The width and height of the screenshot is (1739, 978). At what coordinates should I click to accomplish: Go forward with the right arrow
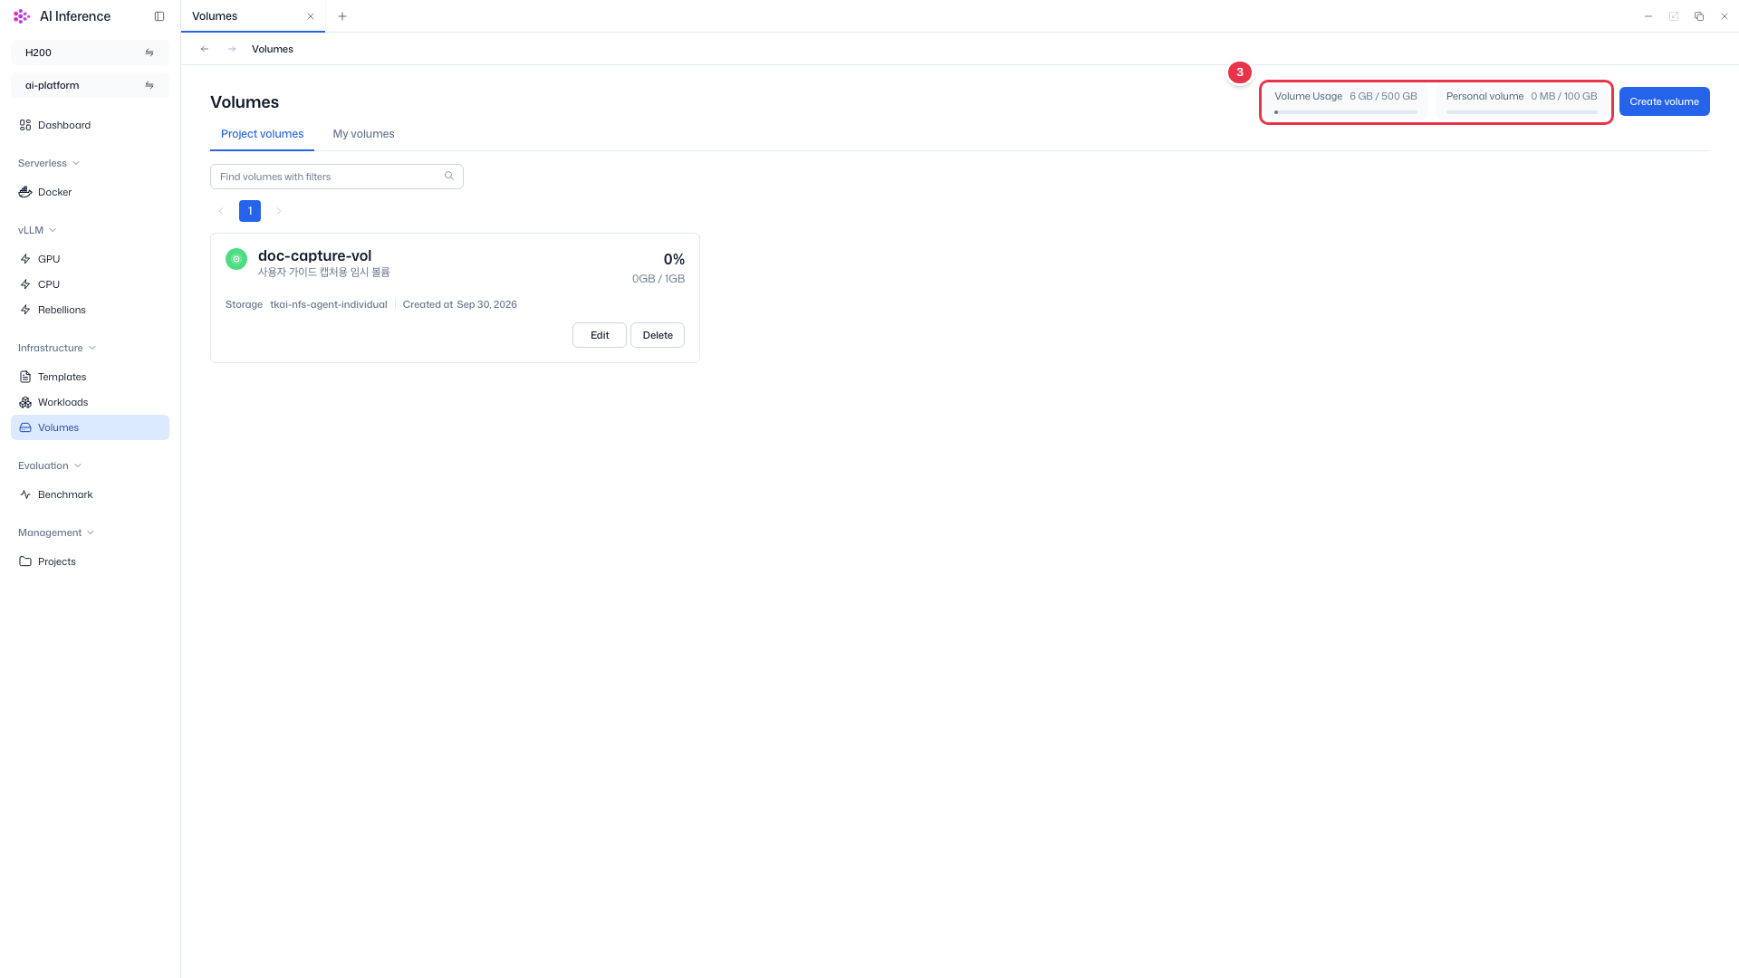coord(232,49)
